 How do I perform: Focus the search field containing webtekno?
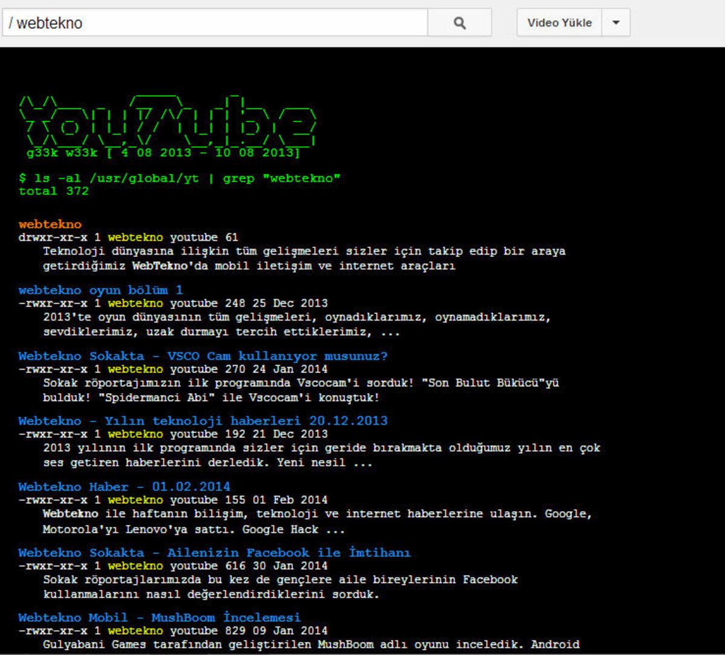(x=214, y=23)
